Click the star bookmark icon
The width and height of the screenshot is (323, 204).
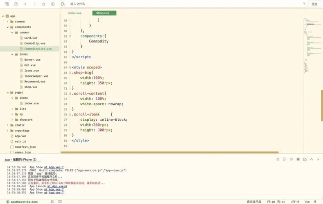(x=44, y=4)
